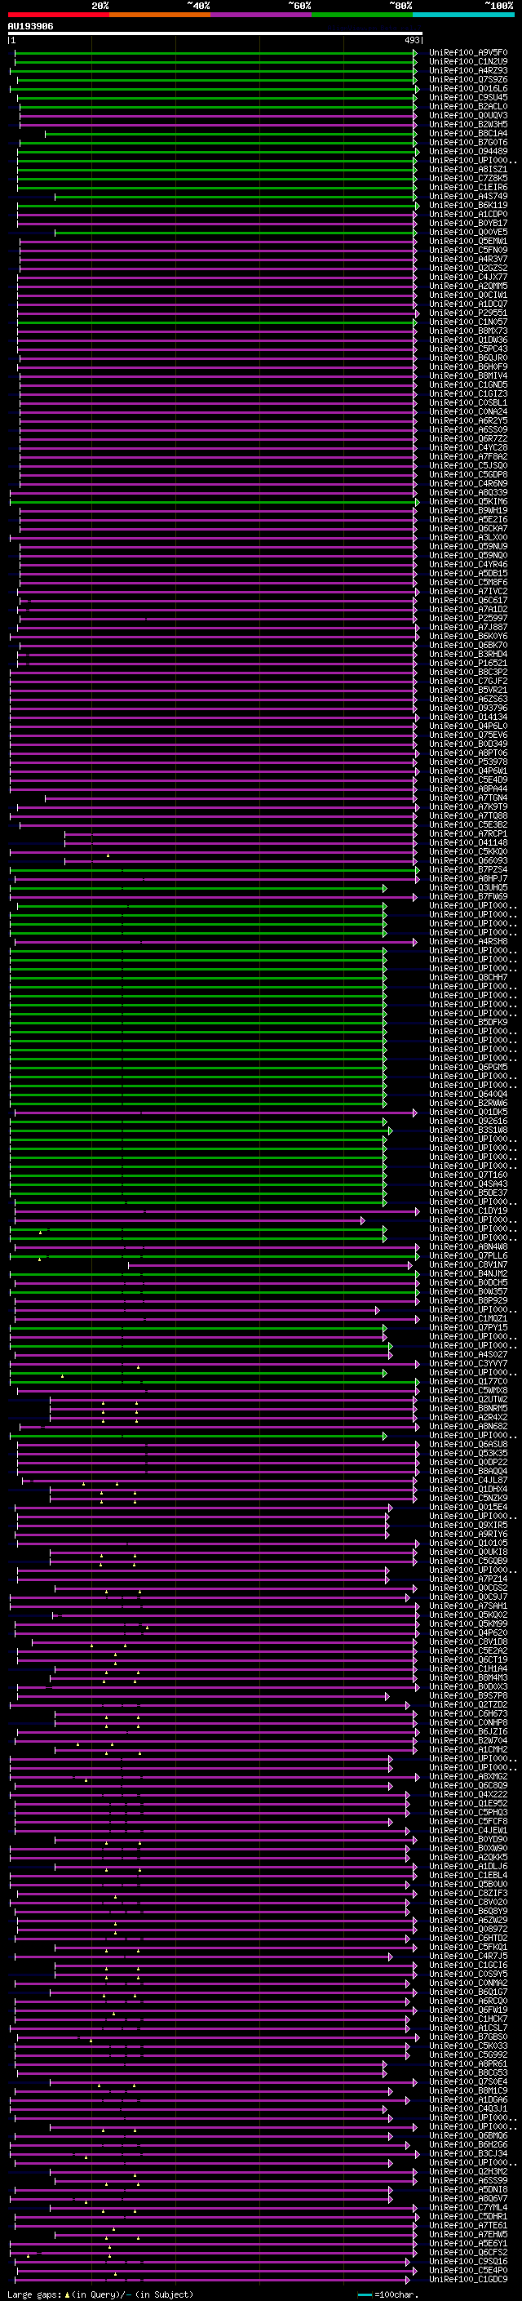
Task: Select the UniRef100_B9WH19 label
Action: (468, 510)
